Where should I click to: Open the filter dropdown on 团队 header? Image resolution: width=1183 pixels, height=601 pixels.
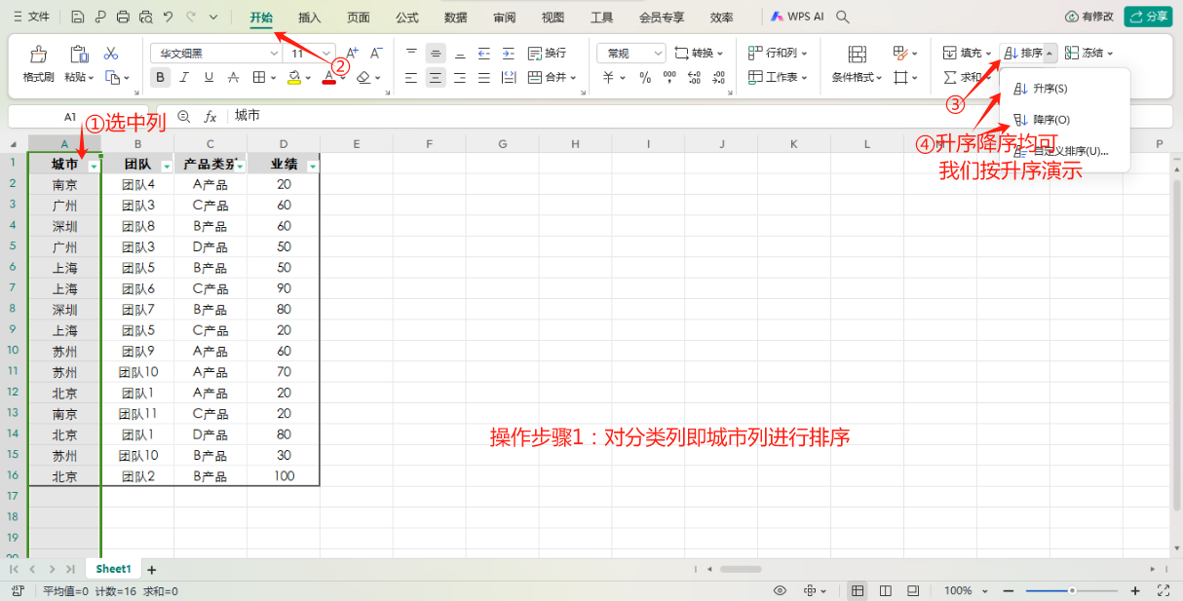167,168
